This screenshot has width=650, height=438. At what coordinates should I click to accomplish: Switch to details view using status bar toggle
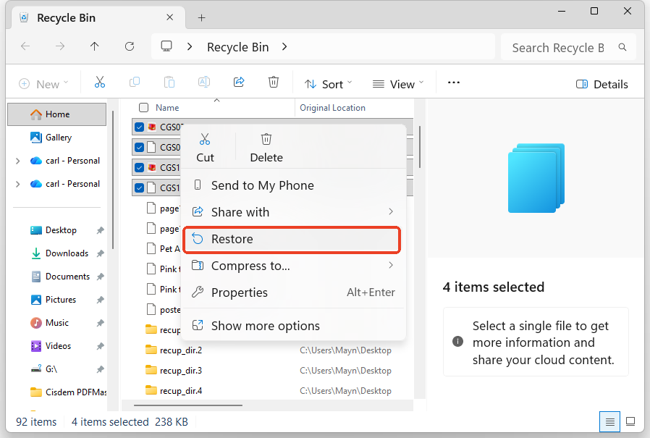click(x=609, y=421)
